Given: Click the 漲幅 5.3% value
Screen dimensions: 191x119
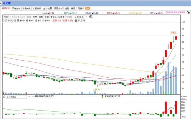Looking at the screenshot, I should [x=68, y=21].
